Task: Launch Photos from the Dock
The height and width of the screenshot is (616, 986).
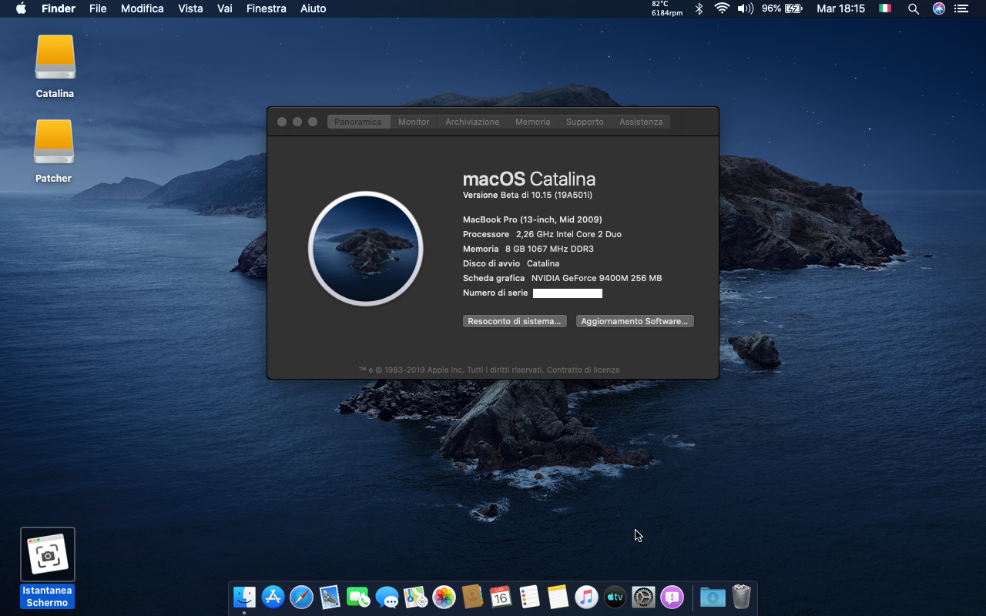Action: 444,597
